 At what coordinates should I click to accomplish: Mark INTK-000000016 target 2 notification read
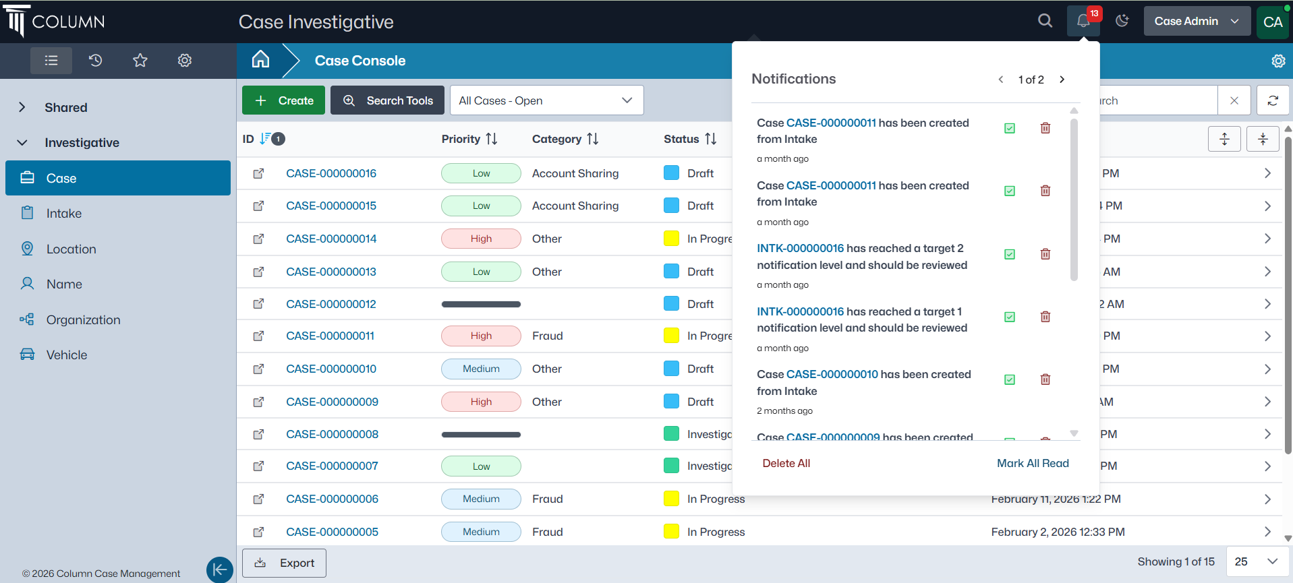pos(1009,254)
